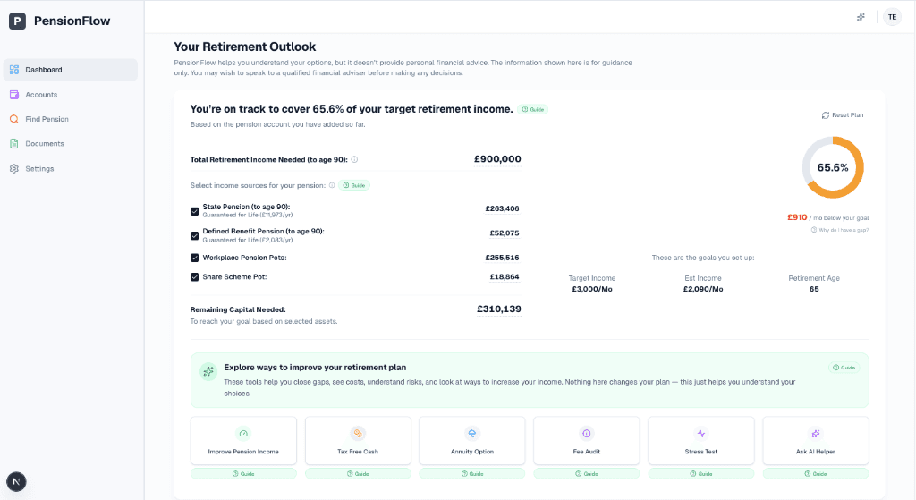Click the £900,000 total income value

coord(497,159)
